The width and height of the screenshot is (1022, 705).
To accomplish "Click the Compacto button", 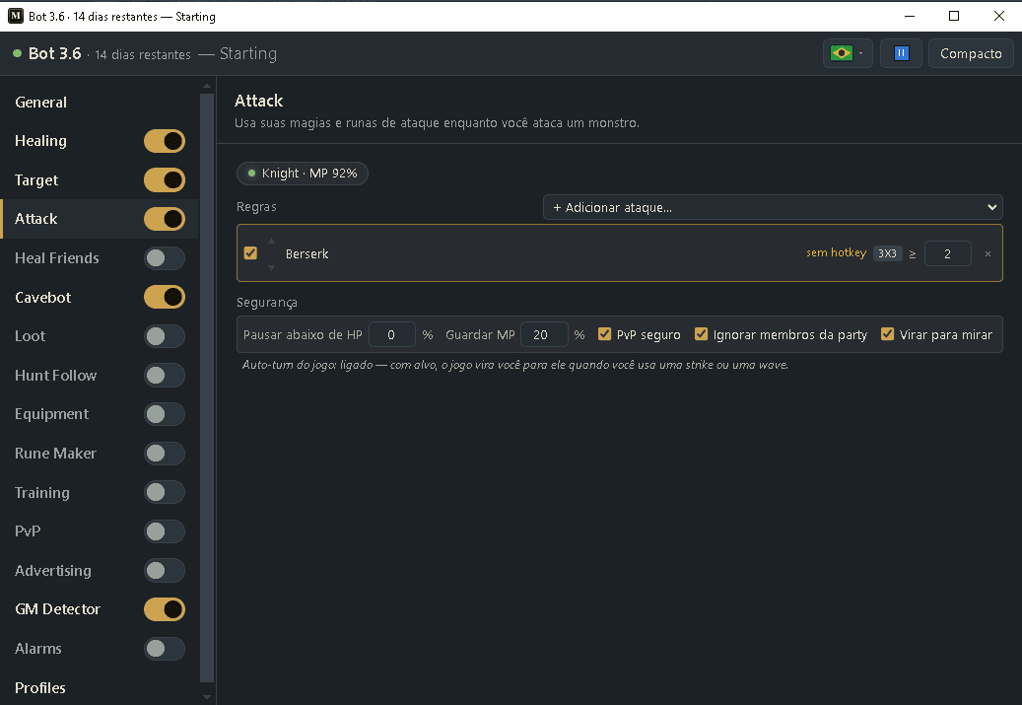I will click(971, 53).
